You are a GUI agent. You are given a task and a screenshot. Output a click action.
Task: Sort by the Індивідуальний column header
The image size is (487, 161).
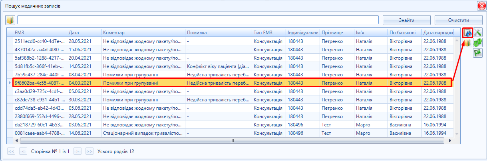[302, 33]
